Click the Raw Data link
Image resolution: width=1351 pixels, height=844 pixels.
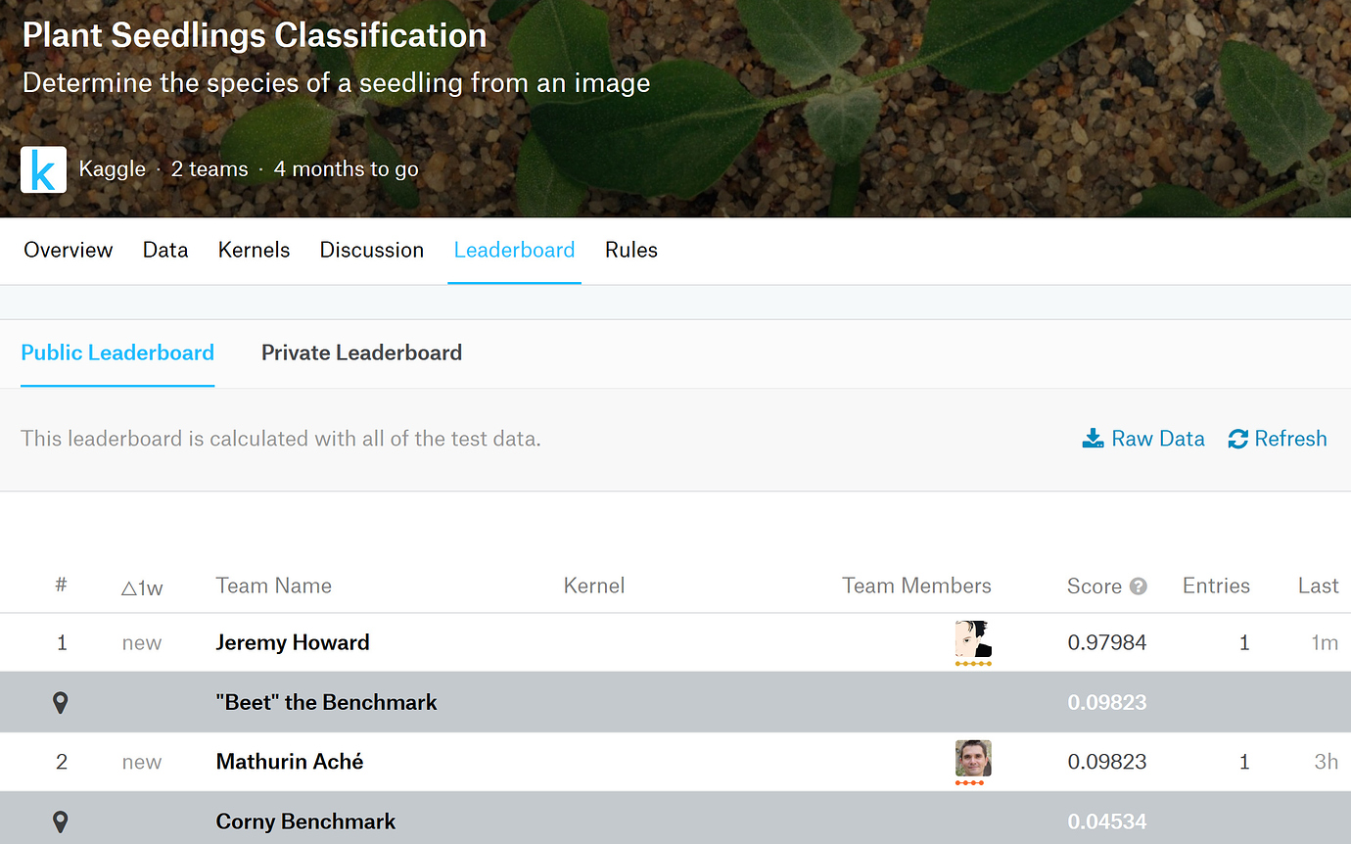click(1158, 438)
